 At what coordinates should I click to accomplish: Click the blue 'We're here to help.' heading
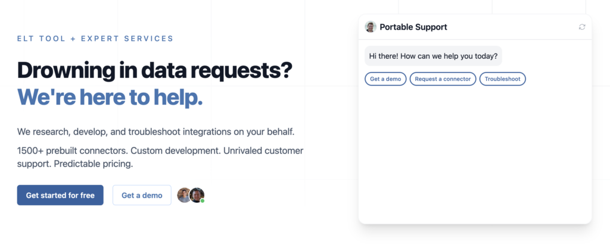pos(110,97)
